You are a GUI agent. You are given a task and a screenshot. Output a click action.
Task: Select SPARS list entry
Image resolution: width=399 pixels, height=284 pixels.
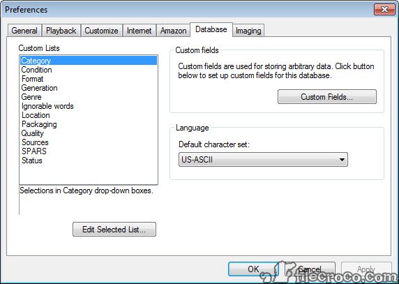coord(34,151)
